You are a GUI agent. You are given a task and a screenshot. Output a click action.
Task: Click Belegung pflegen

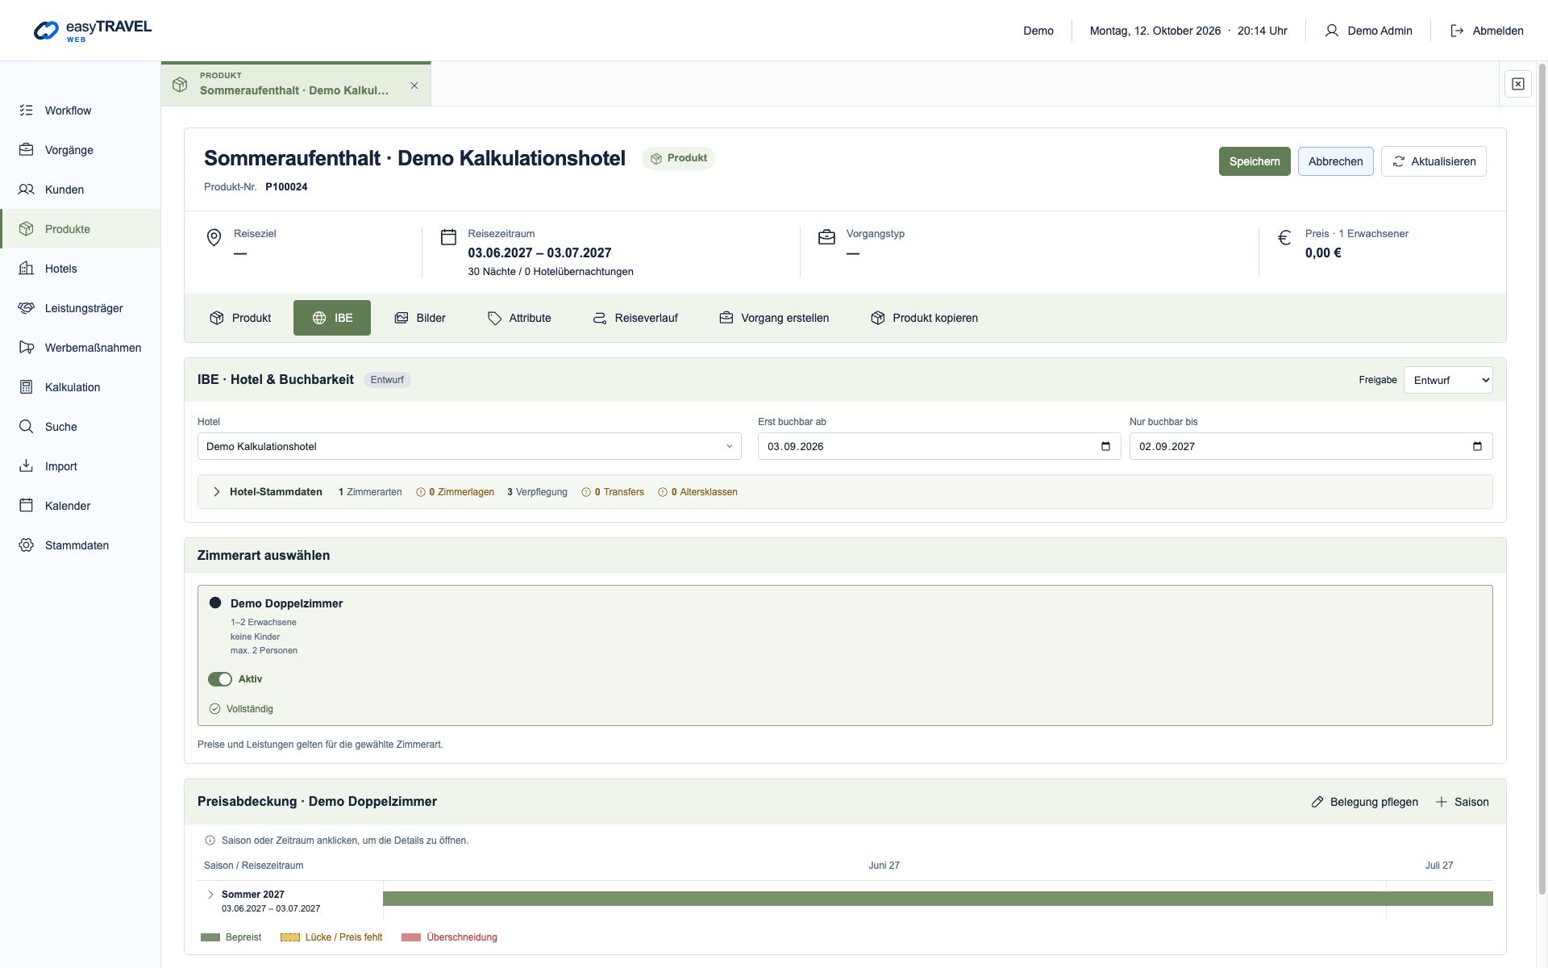pyautogui.click(x=1364, y=802)
